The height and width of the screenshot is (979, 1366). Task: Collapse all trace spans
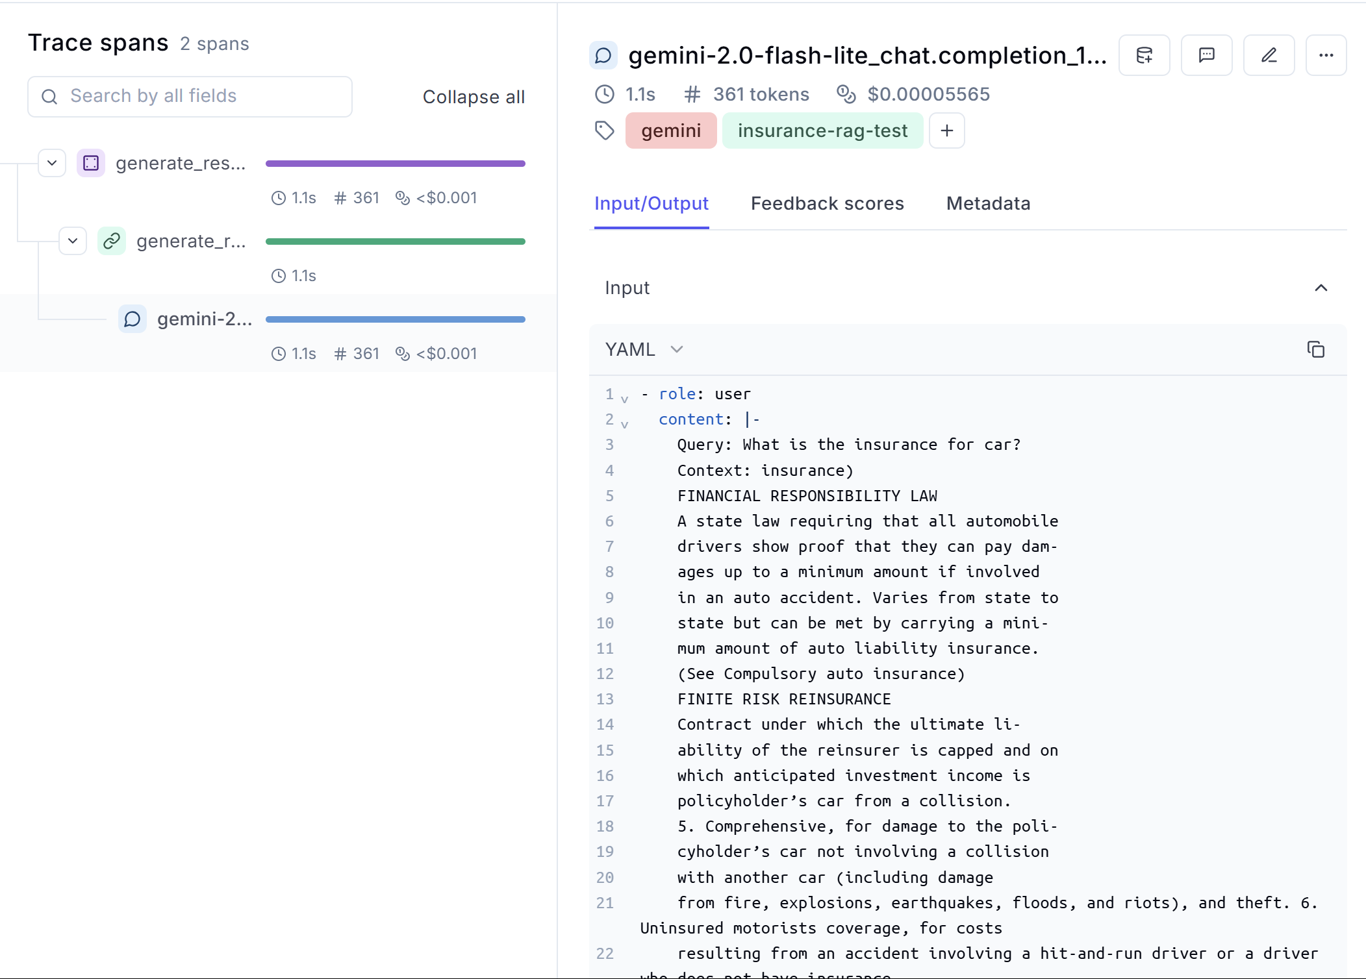[474, 97]
